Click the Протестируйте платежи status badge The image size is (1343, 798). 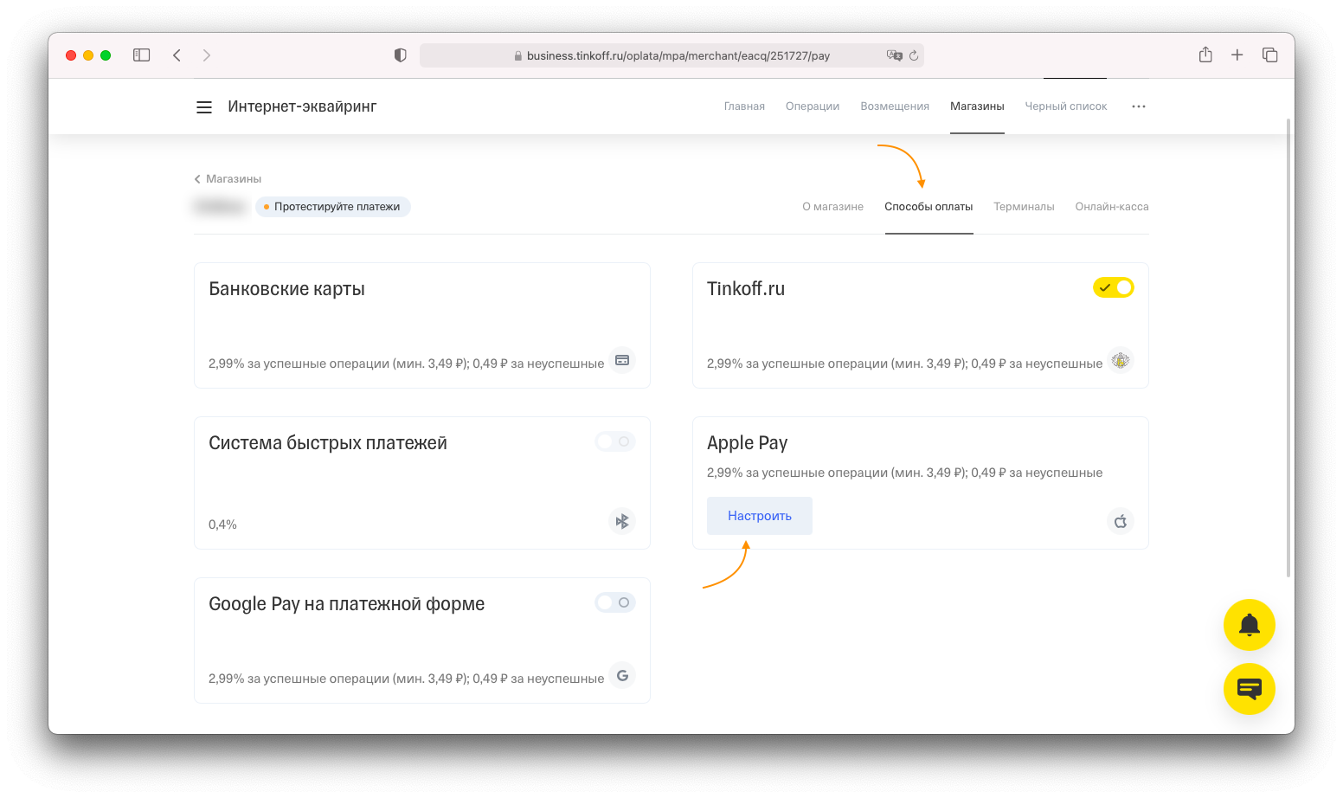[x=333, y=207]
